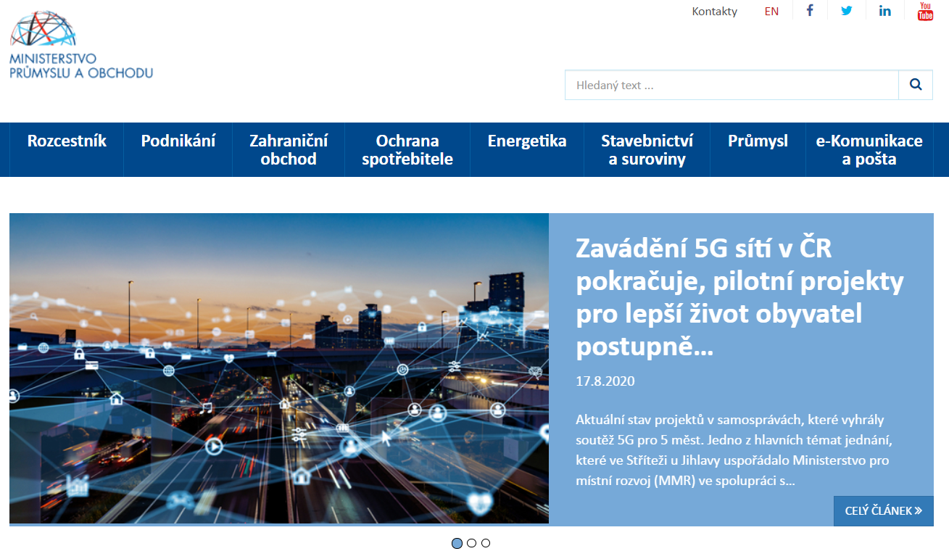This screenshot has width=949, height=559.
Task: Open the e-Komunikace a pošta menu item
Action: point(869,149)
